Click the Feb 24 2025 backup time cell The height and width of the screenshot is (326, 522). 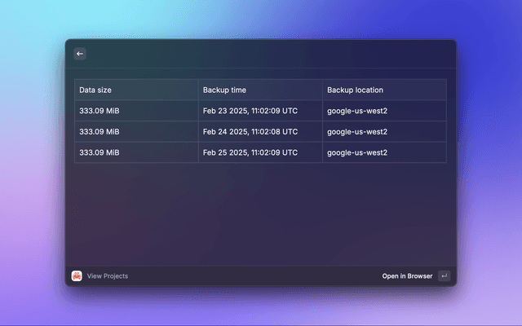click(x=250, y=131)
